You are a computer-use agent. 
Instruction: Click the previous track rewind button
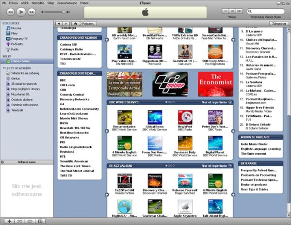[10, 12]
